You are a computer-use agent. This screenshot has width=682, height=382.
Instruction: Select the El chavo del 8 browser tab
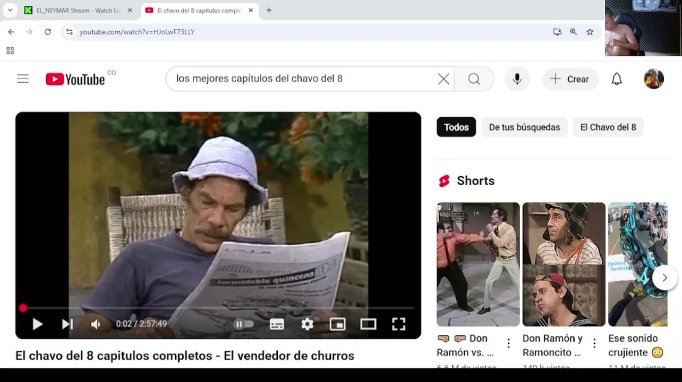coord(199,10)
